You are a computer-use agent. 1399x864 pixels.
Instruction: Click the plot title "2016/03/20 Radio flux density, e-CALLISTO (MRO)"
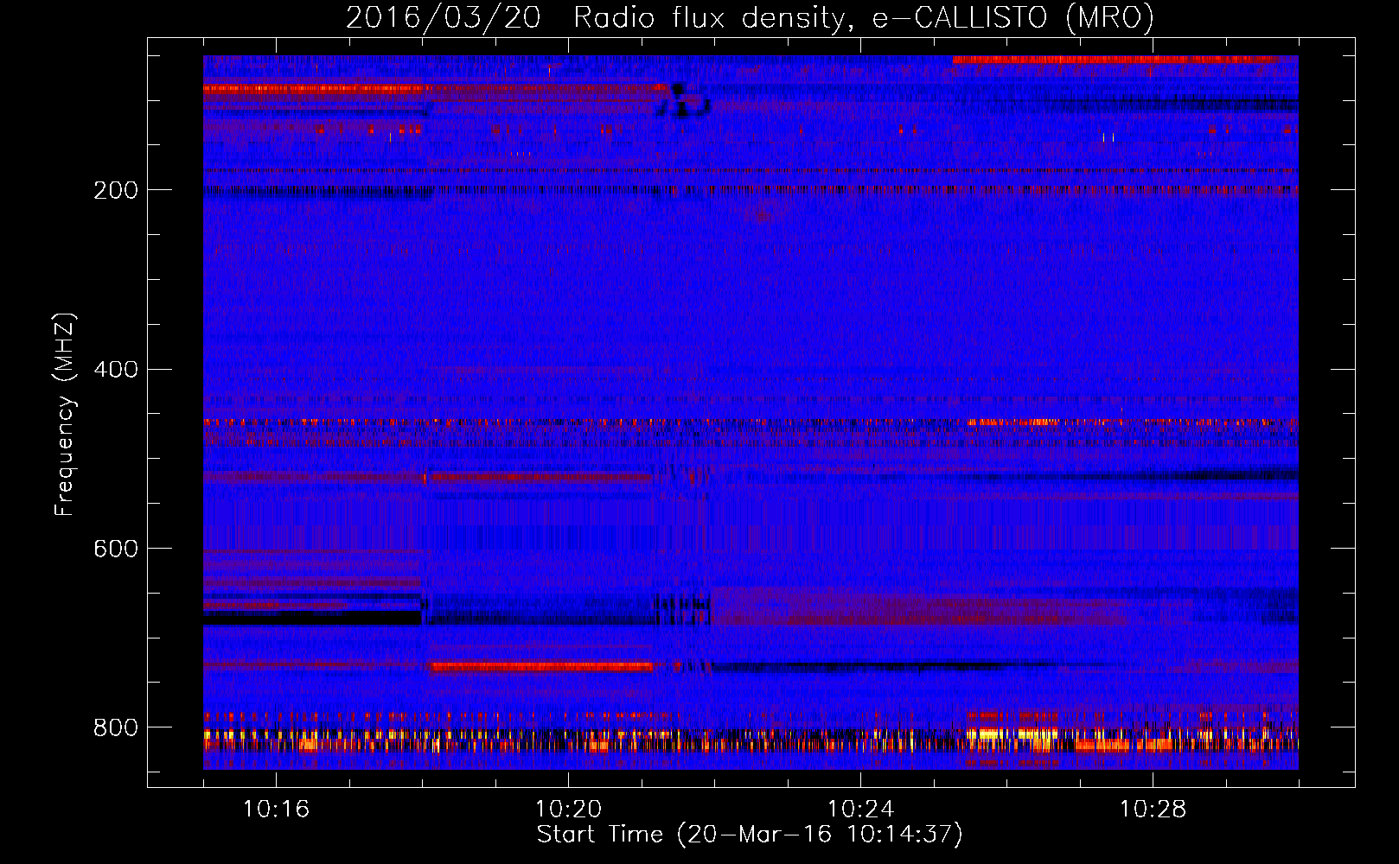click(x=751, y=17)
